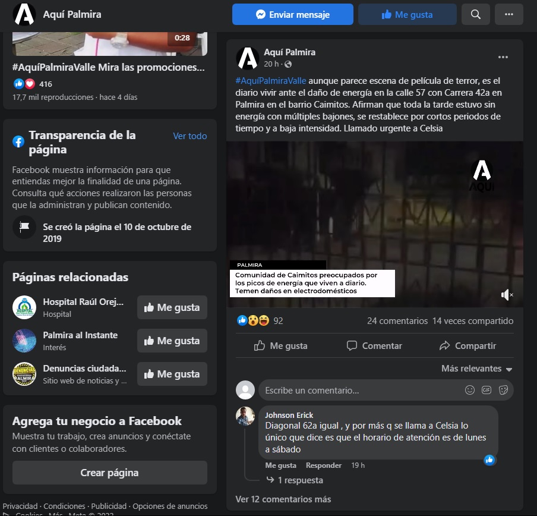
Task: Open Hospital Raúl Orej... page avatar
Action: pos(24,307)
